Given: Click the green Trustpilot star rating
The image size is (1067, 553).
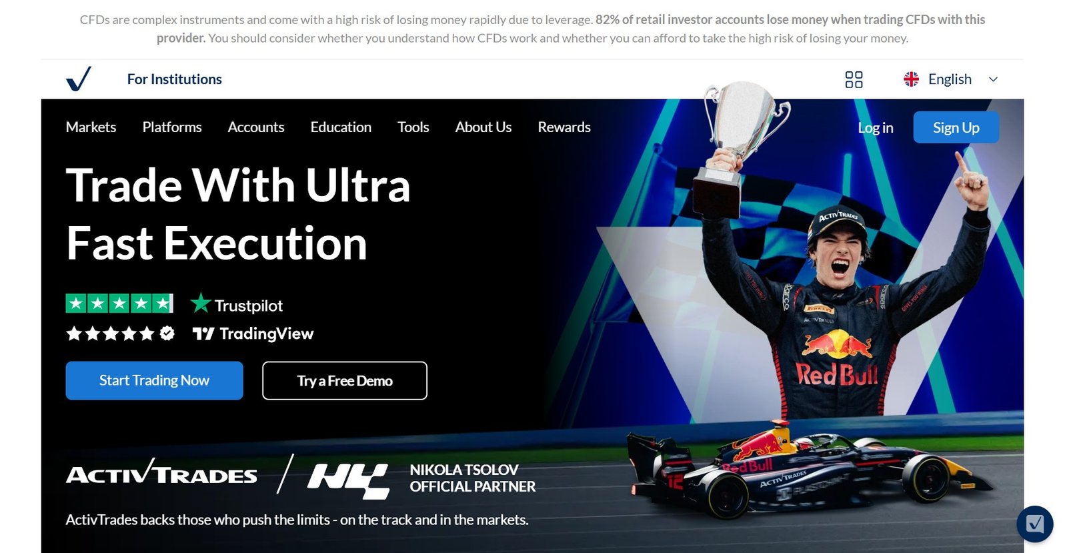Looking at the screenshot, I should [119, 304].
